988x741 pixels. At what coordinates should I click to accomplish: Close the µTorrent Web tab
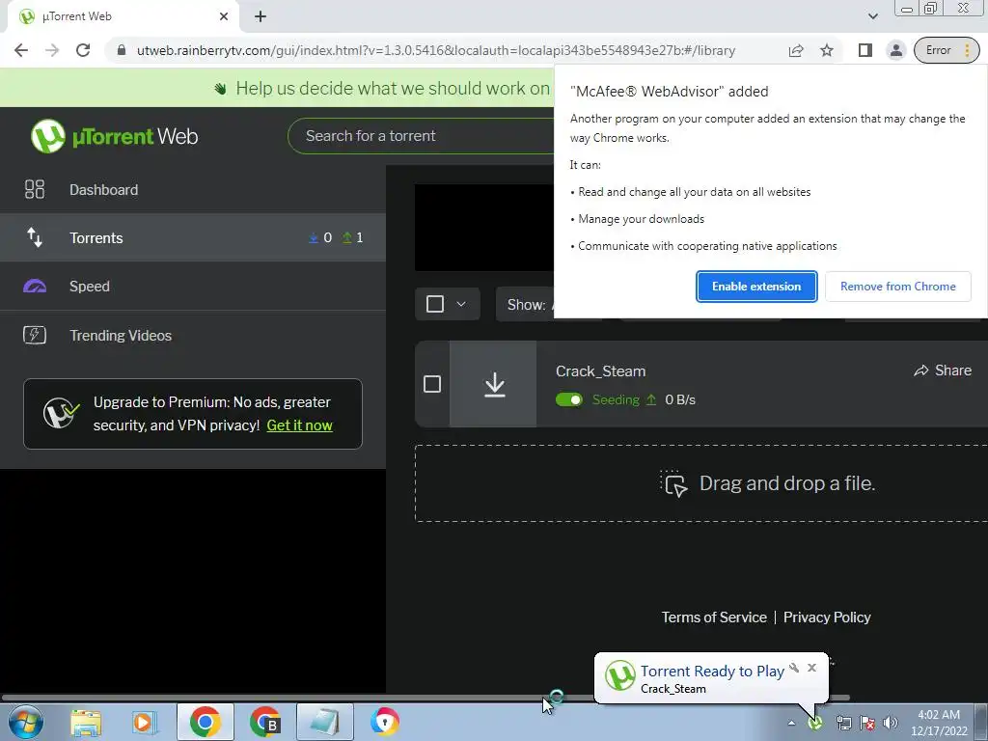(224, 16)
